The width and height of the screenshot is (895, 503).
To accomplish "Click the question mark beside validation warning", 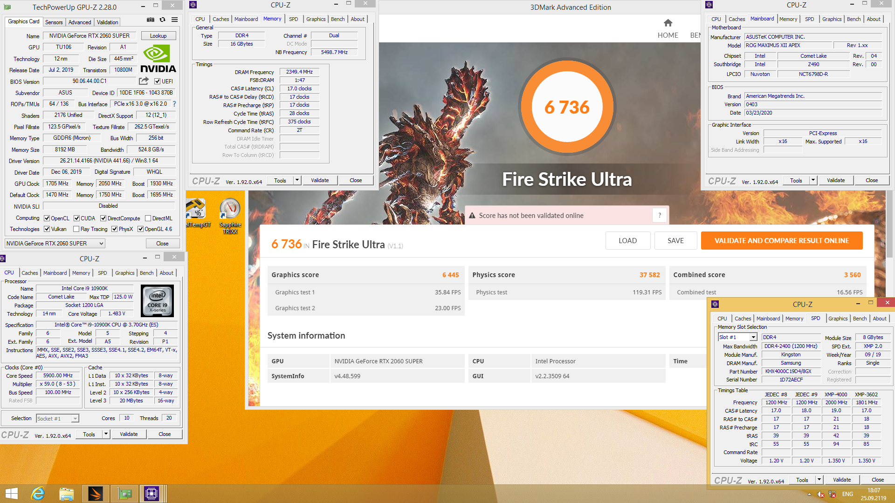I will coord(660,215).
